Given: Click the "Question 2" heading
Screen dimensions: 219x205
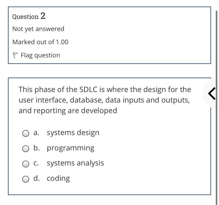Looking at the screenshot, I should click(29, 16).
